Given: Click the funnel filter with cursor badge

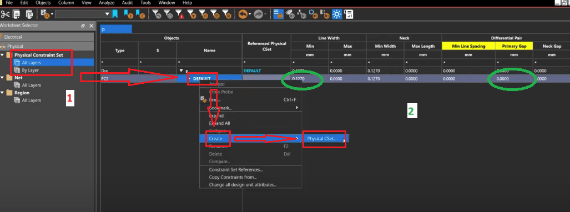Looking at the screenshot, I should tap(192, 14).
